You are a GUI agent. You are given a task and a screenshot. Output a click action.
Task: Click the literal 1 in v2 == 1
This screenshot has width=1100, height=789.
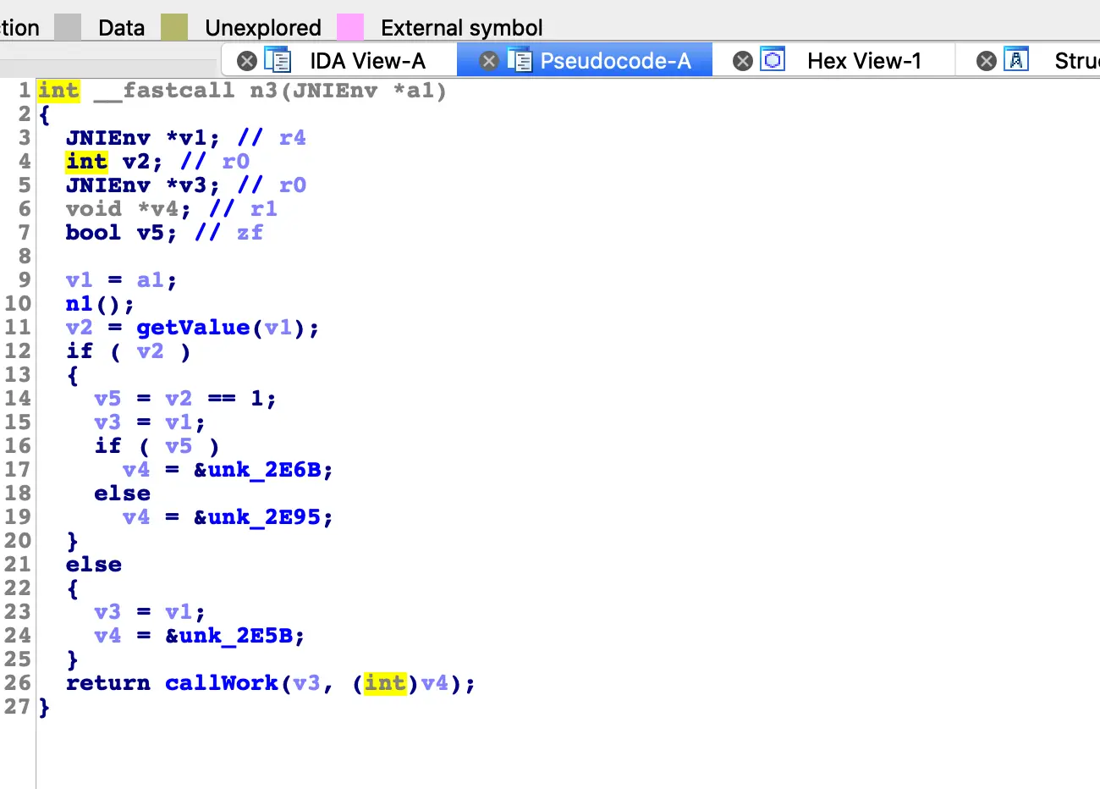[257, 399]
